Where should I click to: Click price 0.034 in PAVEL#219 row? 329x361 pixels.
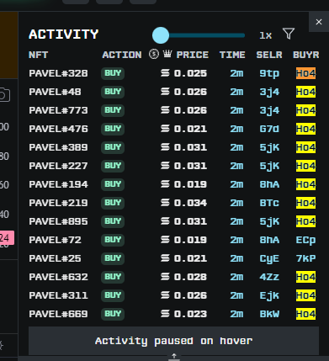pos(190,203)
